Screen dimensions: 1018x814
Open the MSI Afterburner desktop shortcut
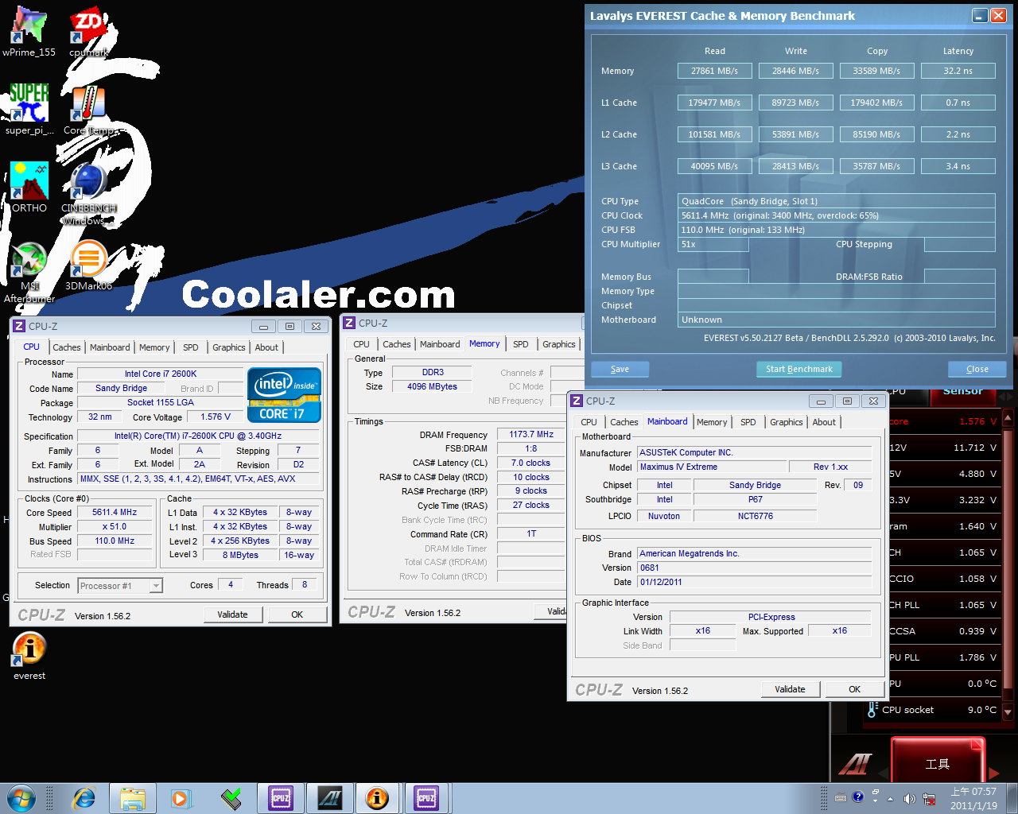pyautogui.click(x=29, y=271)
